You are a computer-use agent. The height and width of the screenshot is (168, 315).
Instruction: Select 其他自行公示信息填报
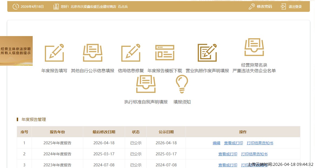click(92, 53)
